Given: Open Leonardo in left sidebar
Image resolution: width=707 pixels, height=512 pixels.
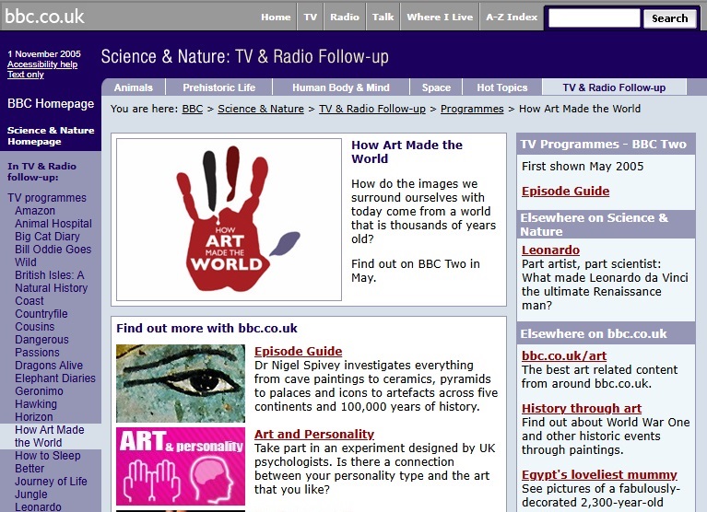Looking at the screenshot, I should pos(38,507).
